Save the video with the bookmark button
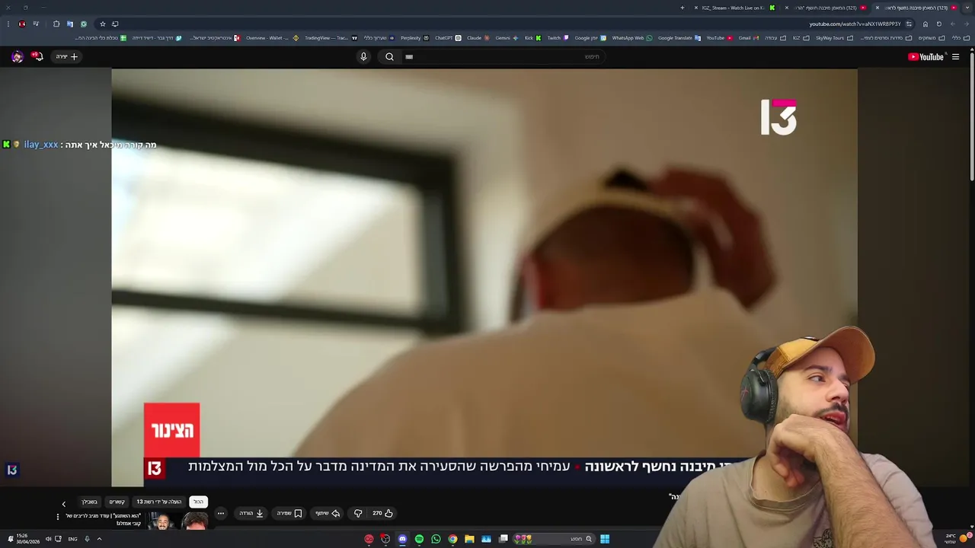This screenshot has height=548, width=975. tap(289, 513)
